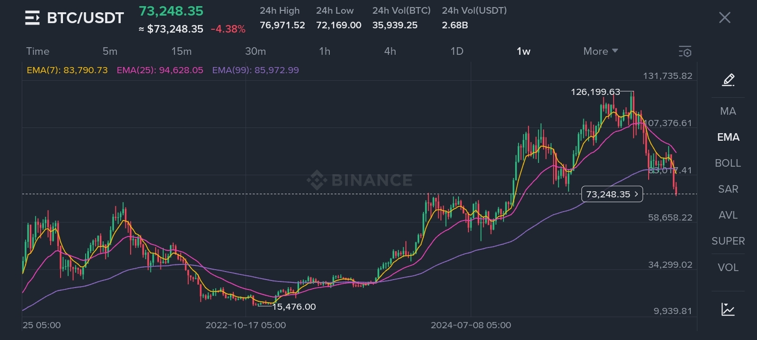The width and height of the screenshot is (757, 340).
Task: Select the 1D timeframe tab
Action: pyautogui.click(x=457, y=51)
